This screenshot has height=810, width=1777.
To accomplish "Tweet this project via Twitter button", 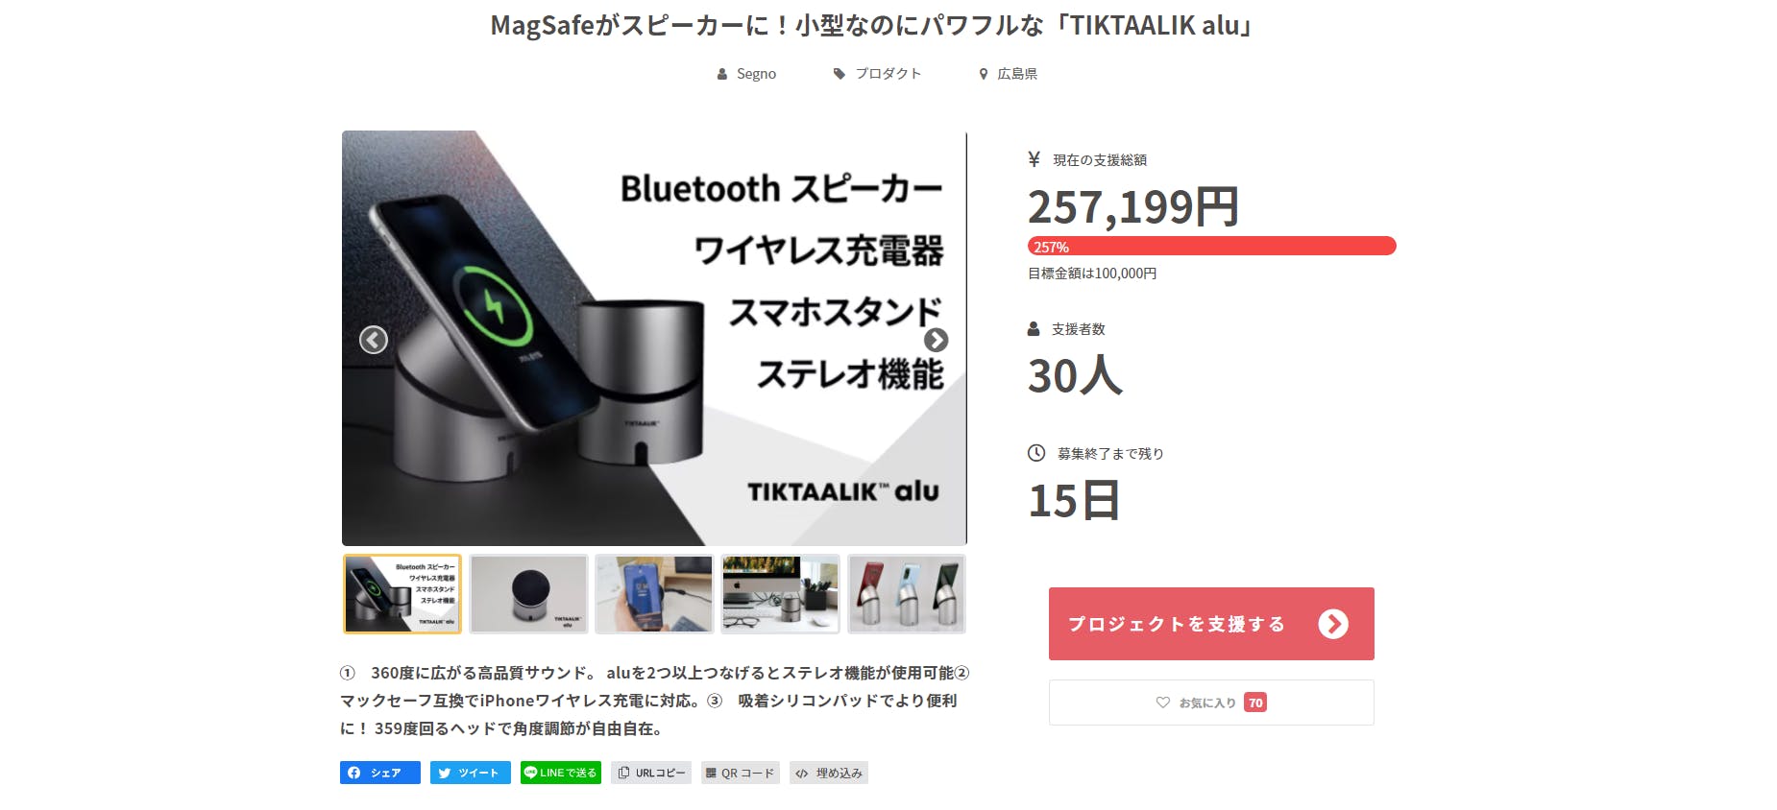I will (x=470, y=773).
